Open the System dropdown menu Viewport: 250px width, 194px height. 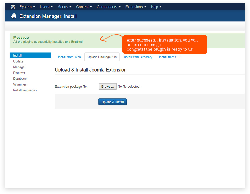point(27,7)
